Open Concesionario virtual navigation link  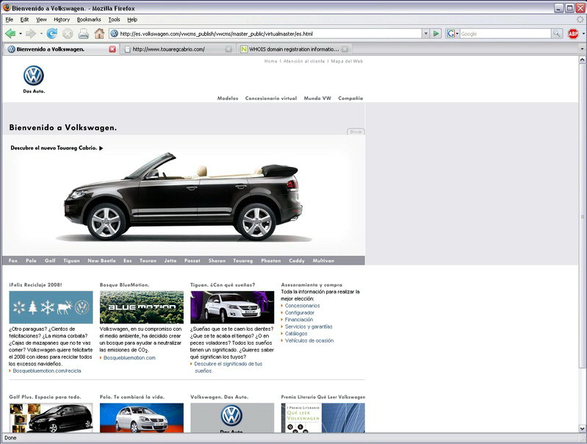(271, 99)
